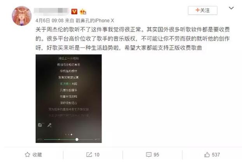This screenshot has height=167, width=242.
Task: Click the microphone icon inside the screenshot
Action: (x=49, y=125)
